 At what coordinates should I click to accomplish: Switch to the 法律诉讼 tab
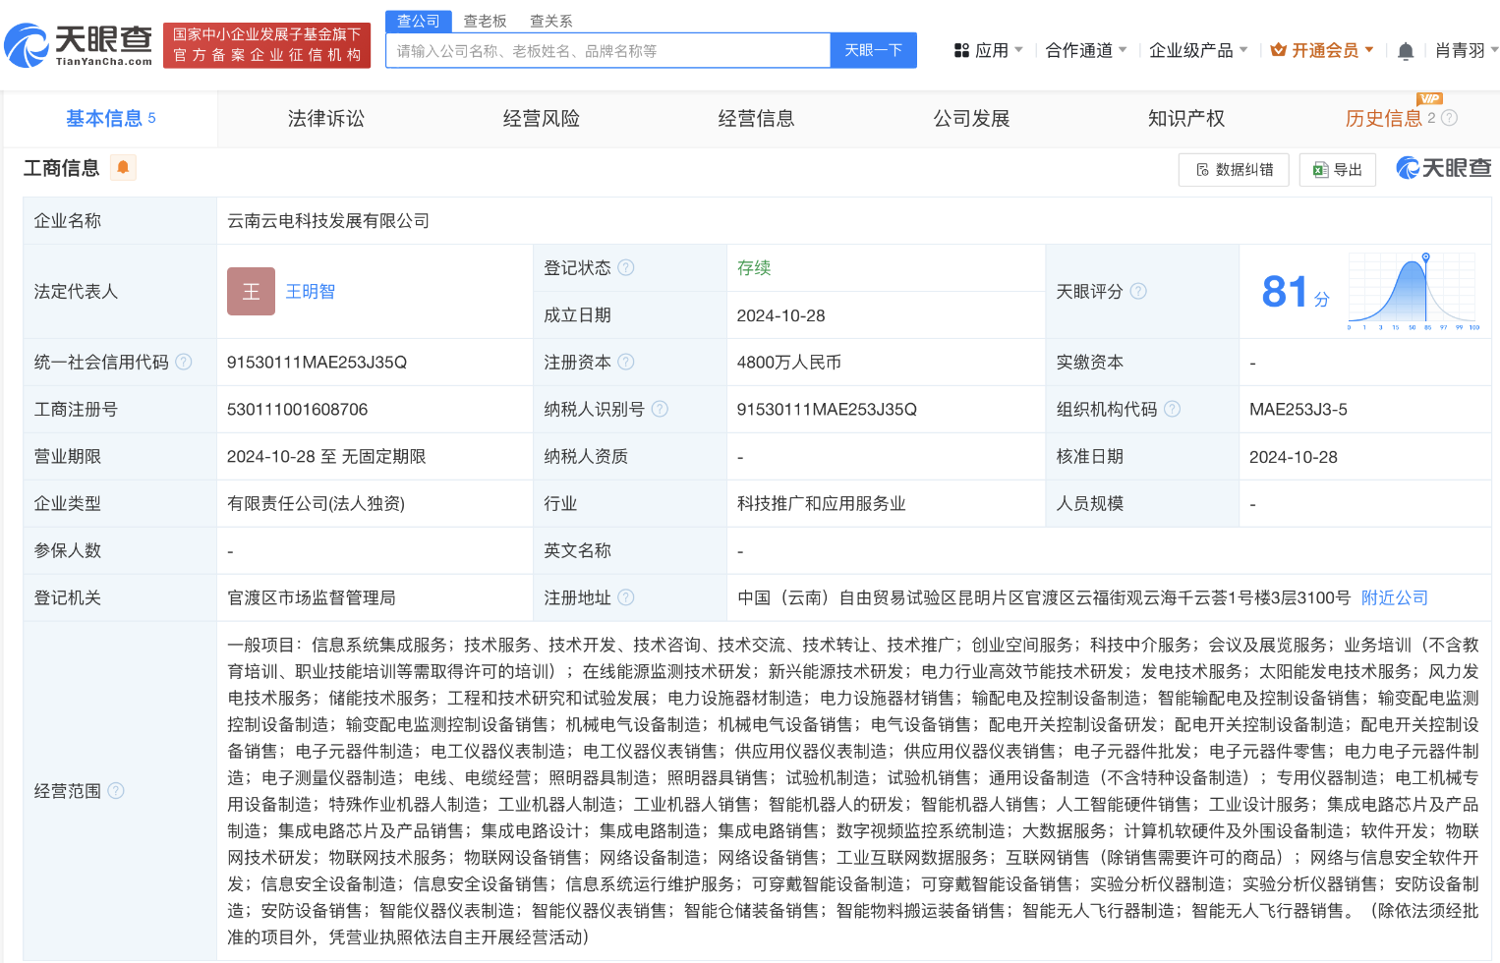pos(325,119)
